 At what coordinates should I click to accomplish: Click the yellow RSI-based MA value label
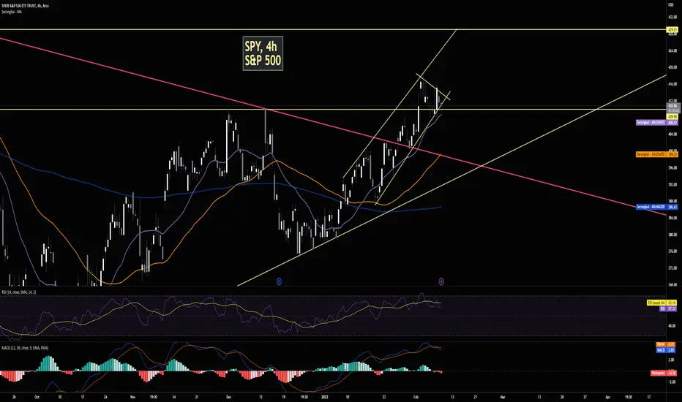(662, 303)
